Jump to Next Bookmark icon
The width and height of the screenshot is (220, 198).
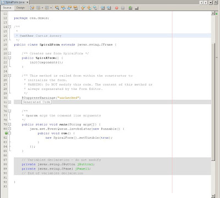(89, 8)
